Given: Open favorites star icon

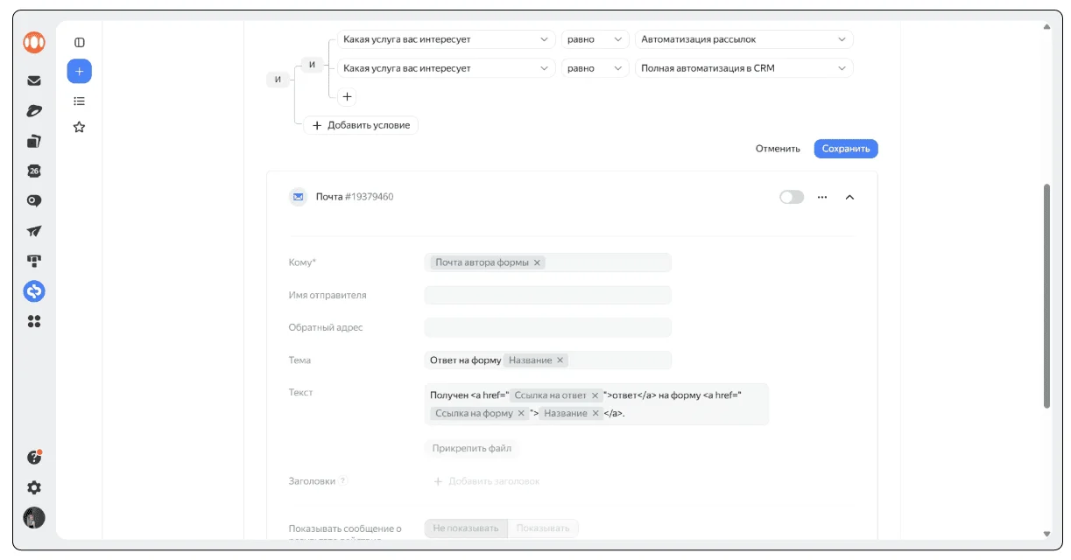Looking at the screenshot, I should click(x=79, y=127).
